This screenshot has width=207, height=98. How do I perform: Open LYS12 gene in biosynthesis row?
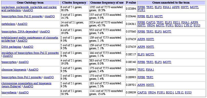tap(179, 92)
